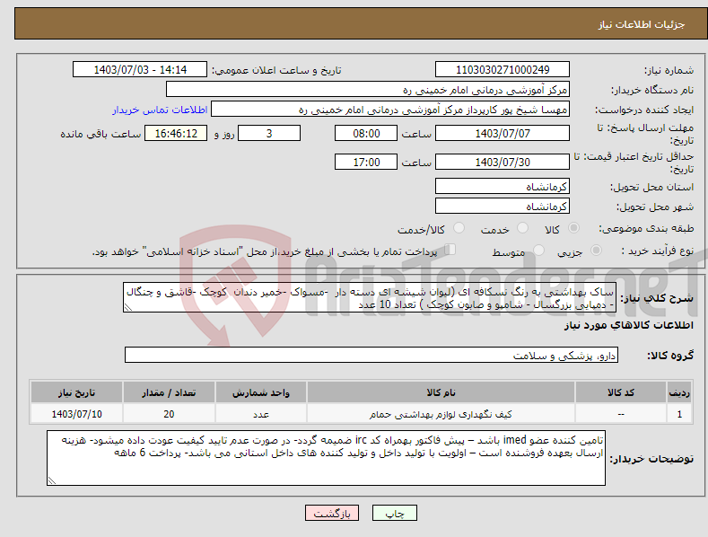
Task: Select the کالا/خدمت radio button
Action: click(x=459, y=228)
